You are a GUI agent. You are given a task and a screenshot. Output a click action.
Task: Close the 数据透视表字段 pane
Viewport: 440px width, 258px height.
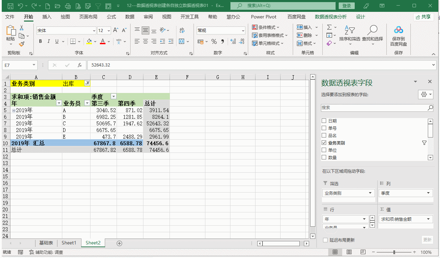click(430, 81)
